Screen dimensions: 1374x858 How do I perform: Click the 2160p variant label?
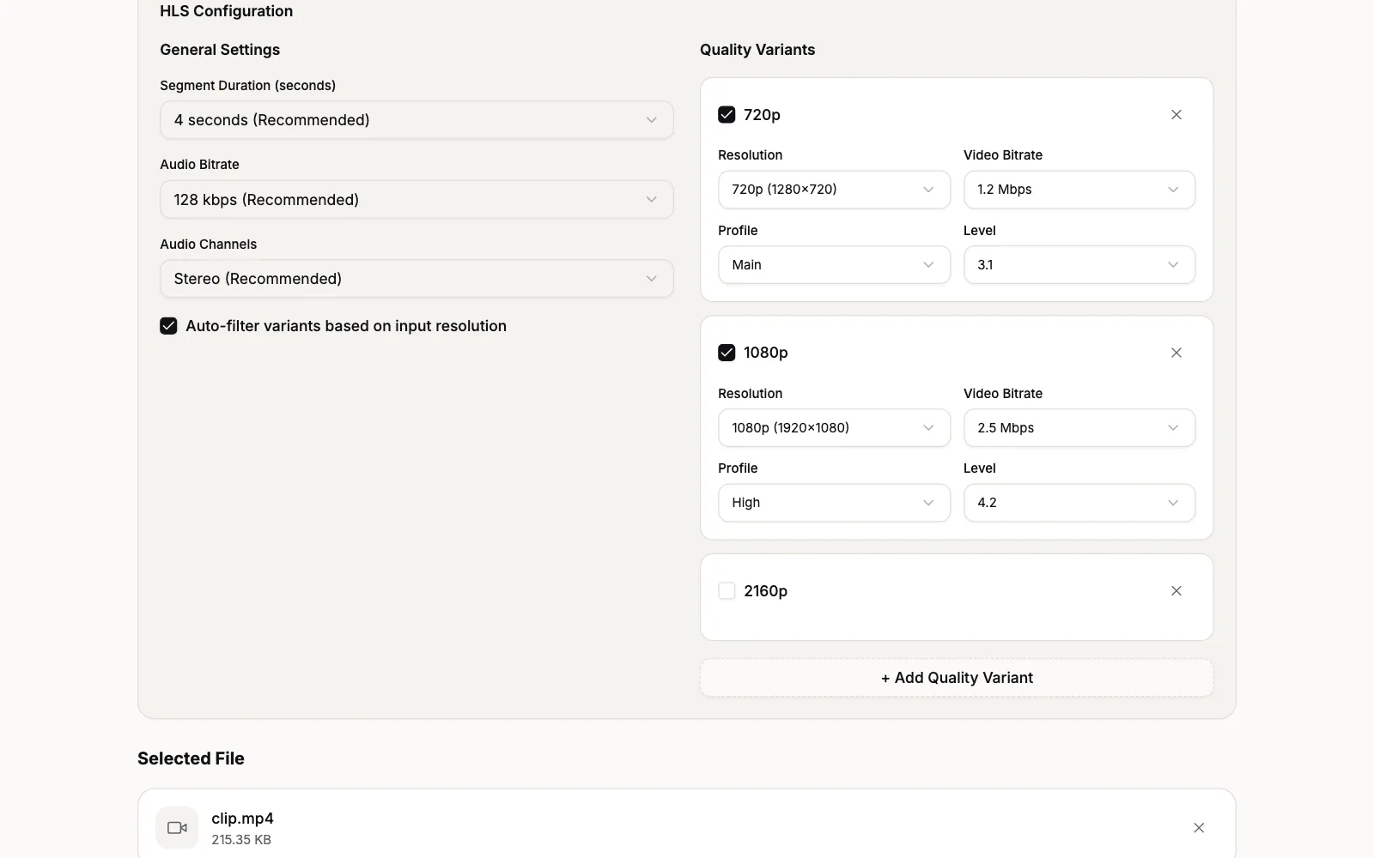[765, 591]
